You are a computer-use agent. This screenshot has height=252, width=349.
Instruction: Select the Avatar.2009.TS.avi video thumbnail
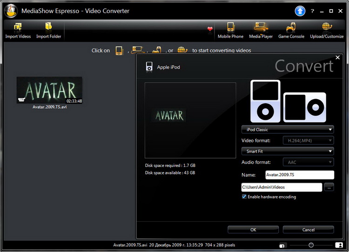[49, 90]
